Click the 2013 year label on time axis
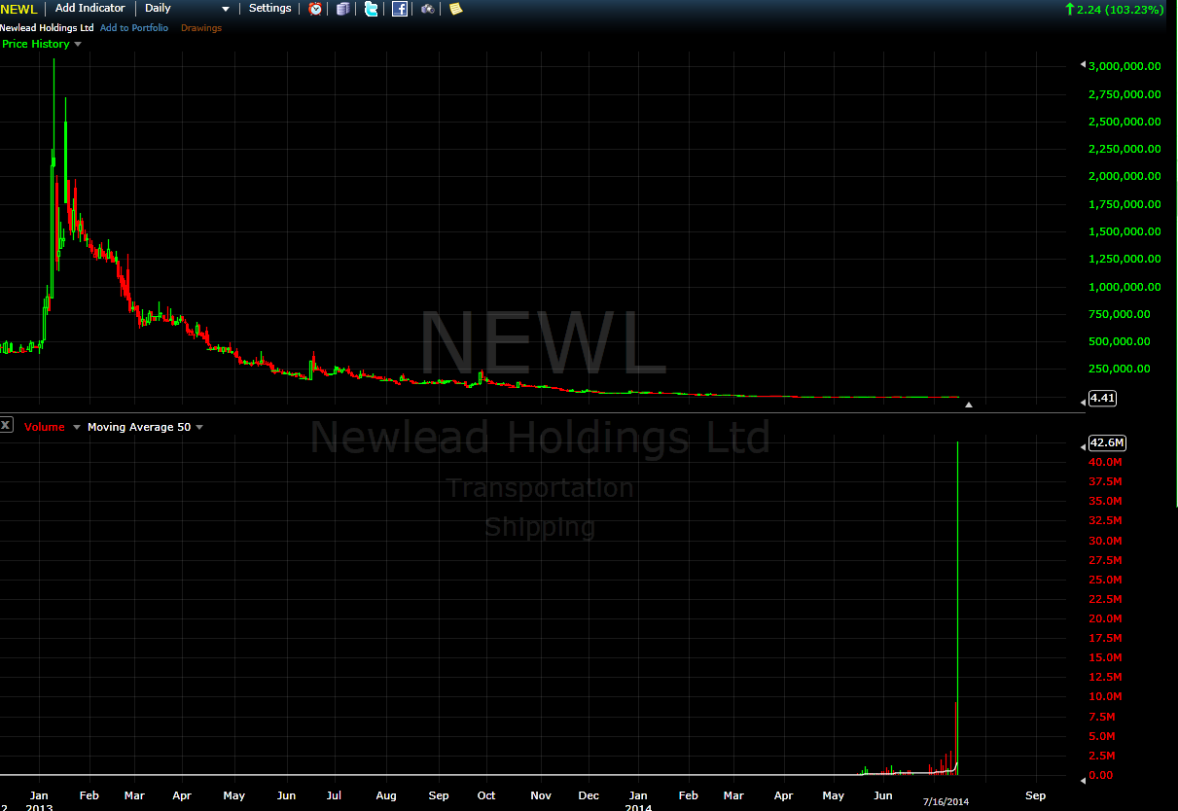 coord(39,807)
